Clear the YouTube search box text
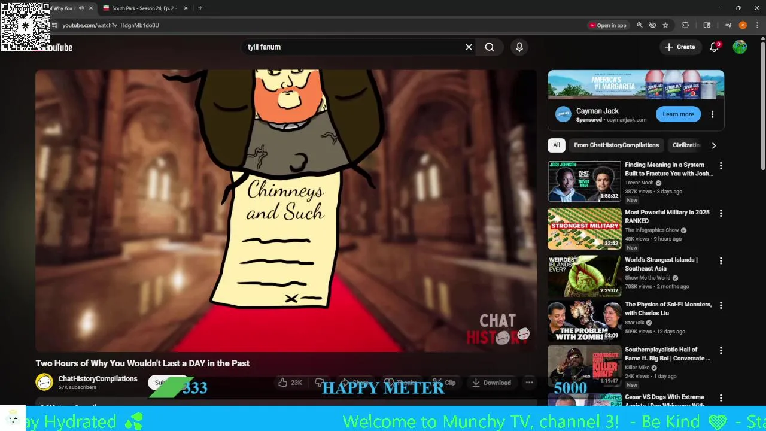 pos(469,47)
